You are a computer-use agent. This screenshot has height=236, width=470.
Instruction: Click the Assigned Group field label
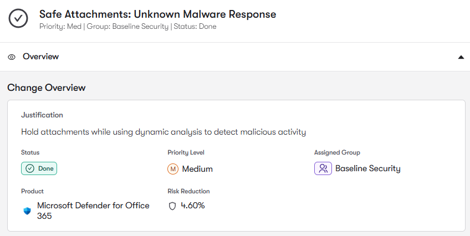(x=337, y=152)
